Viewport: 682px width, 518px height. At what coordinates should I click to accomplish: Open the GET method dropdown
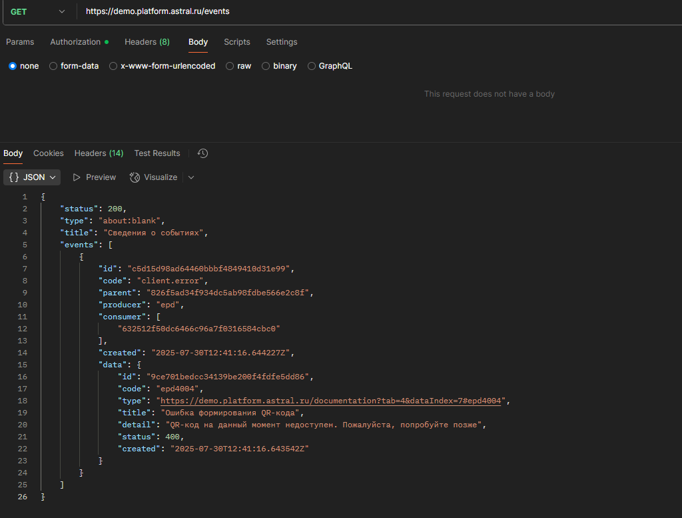pyautogui.click(x=38, y=12)
